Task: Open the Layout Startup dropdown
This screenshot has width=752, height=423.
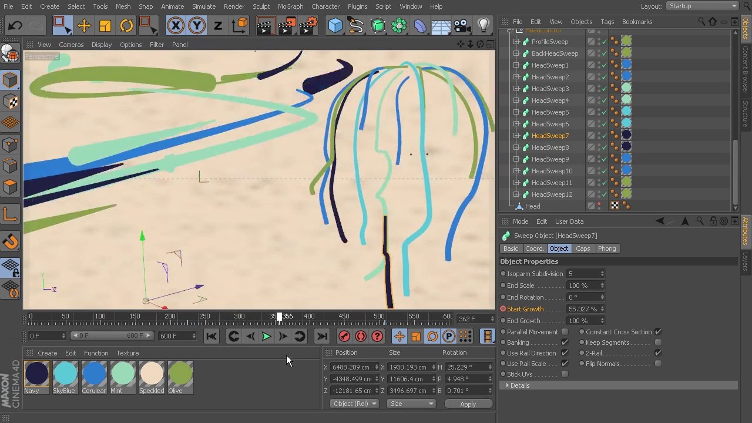Action: tap(703, 6)
